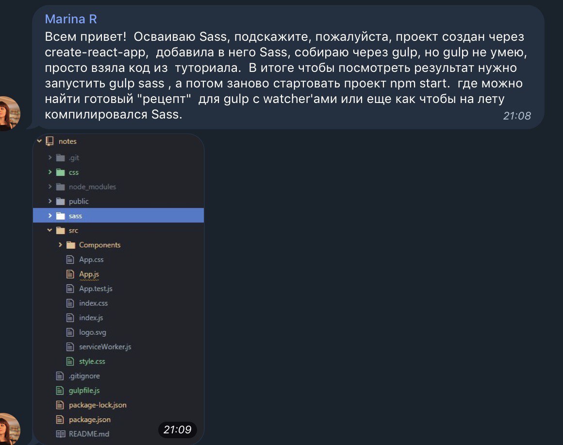Screen dimensions: 563x445
Task: Click the package-lock.json file icon
Action: click(x=60, y=405)
